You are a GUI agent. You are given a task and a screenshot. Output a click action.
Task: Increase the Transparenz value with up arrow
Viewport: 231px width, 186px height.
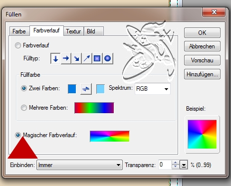(176, 163)
